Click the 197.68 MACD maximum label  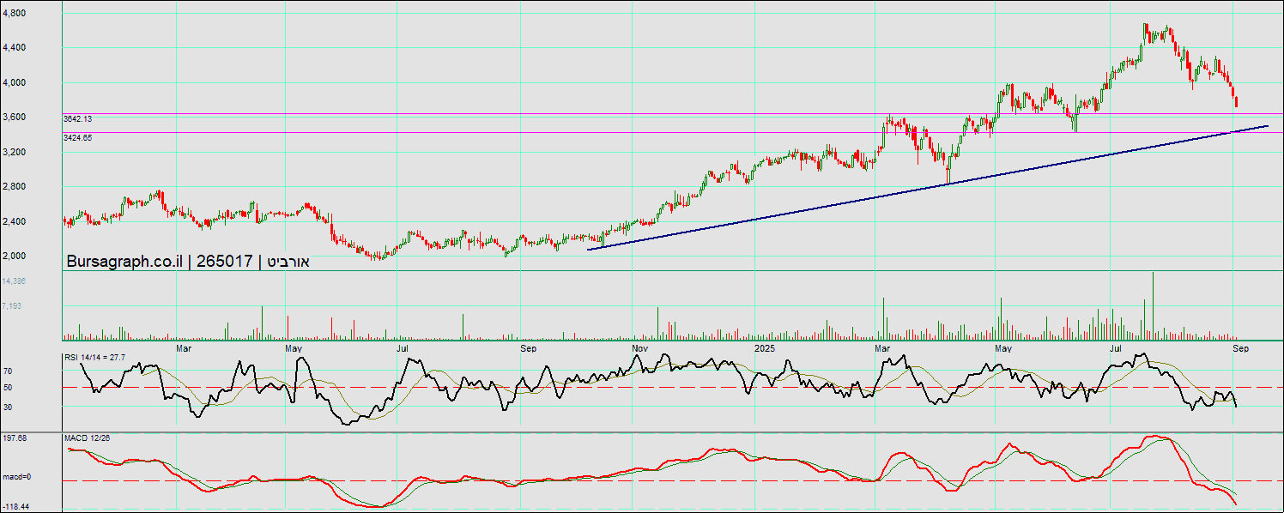[x=15, y=438]
